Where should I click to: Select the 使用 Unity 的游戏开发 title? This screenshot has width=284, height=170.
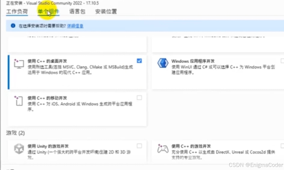click(x=48, y=146)
